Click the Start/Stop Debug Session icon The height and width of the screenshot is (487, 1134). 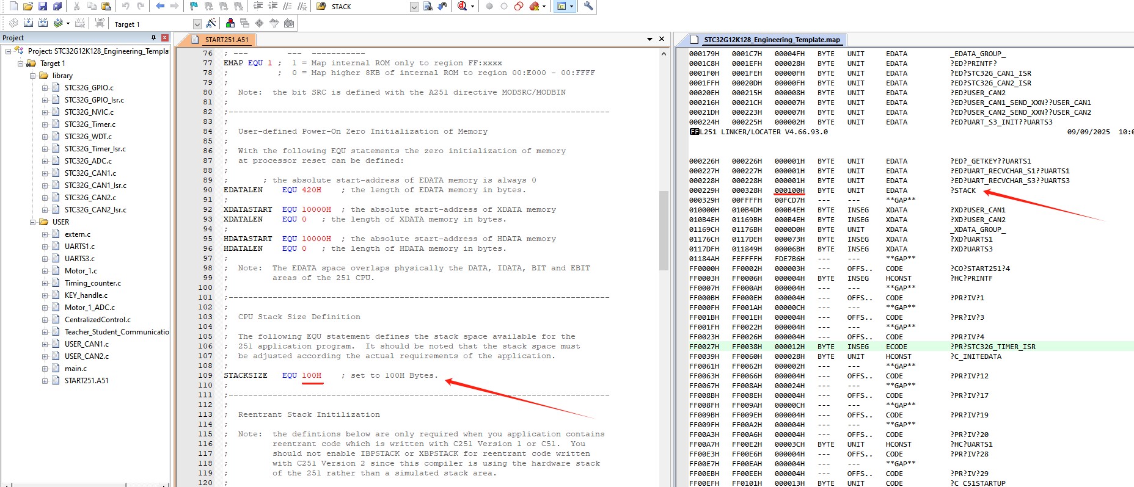point(463,6)
